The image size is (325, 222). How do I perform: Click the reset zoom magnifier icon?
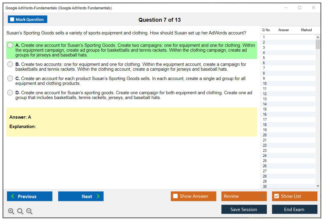pyautogui.click(x=20, y=211)
